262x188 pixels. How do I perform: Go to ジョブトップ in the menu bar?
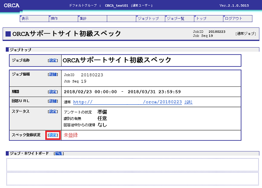151,19
